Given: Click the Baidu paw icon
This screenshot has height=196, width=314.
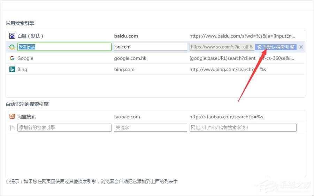Looking at the screenshot, I should (x=12, y=36).
